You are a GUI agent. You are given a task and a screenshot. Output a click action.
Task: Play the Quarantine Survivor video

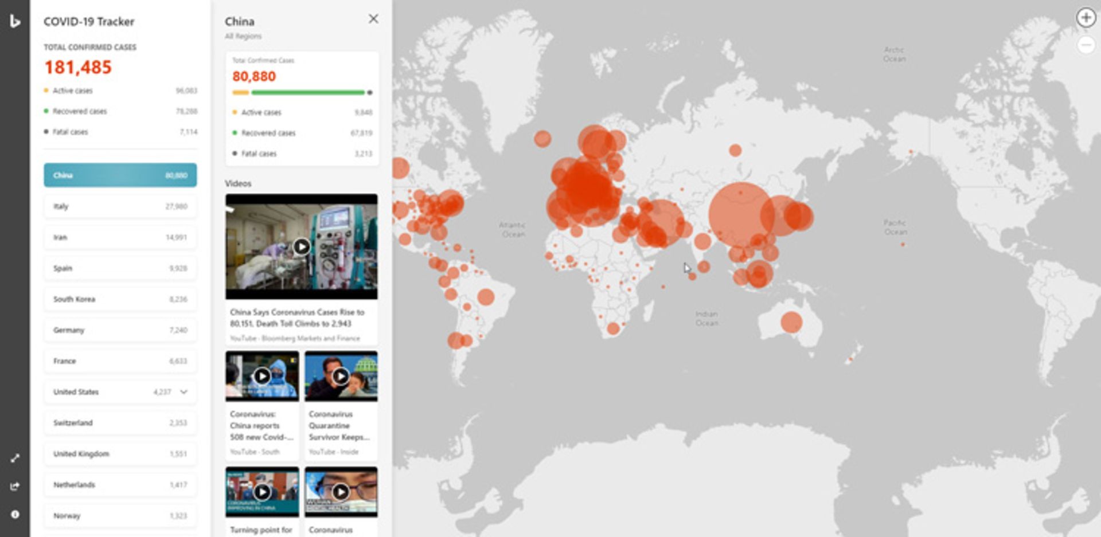pyautogui.click(x=341, y=376)
